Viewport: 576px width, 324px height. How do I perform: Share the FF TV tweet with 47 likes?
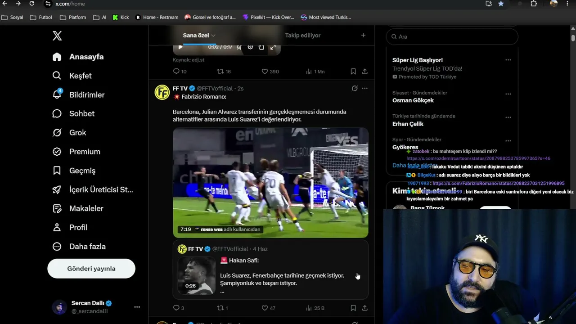pos(364,308)
